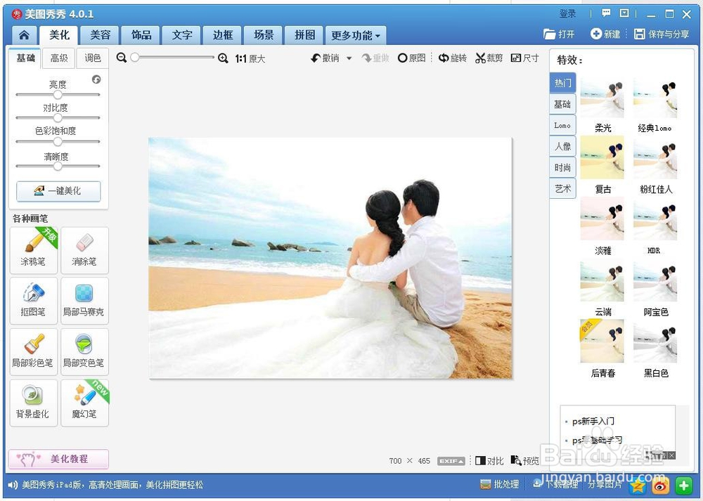Expand the 更多功能 dropdown

pyautogui.click(x=356, y=35)
